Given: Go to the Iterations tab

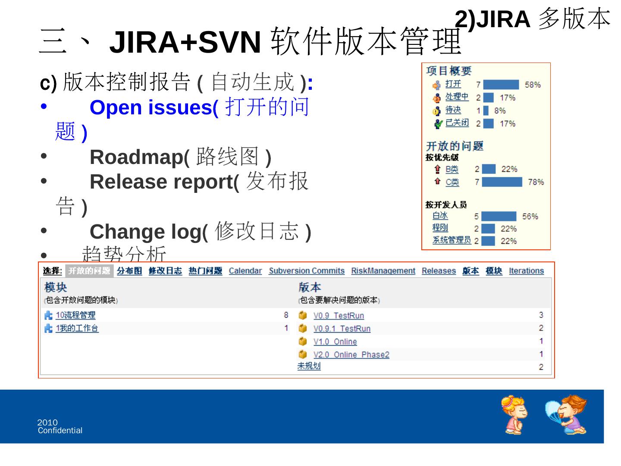Looking at the screenshot, I should pos(526,271).
